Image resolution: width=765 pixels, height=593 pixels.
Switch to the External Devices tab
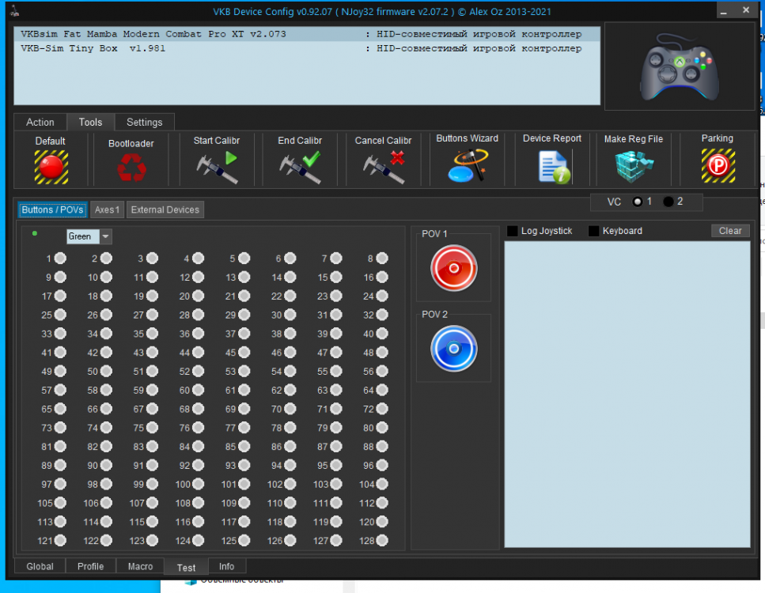165,210
